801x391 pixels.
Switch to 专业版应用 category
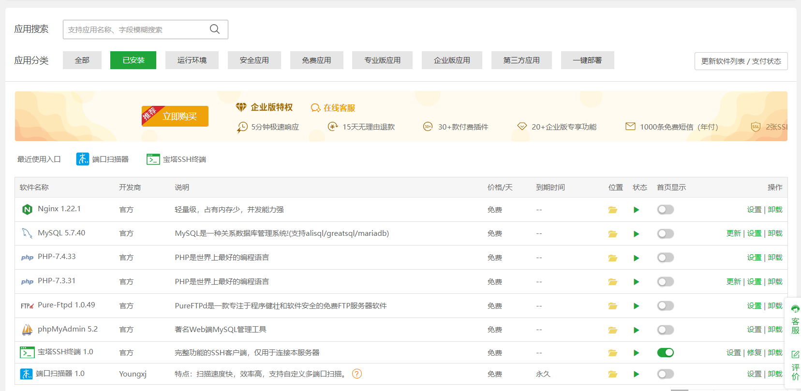383,60
